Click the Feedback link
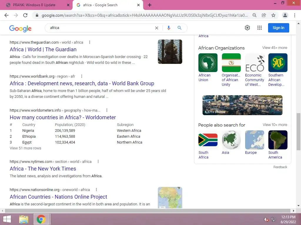 pos(280,167)
